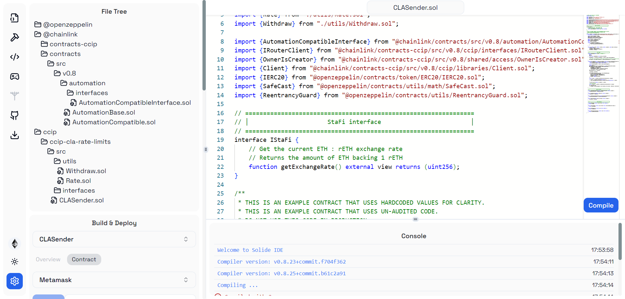
Task: Collapse interfaces folder under automation
Action: point(87,93)
